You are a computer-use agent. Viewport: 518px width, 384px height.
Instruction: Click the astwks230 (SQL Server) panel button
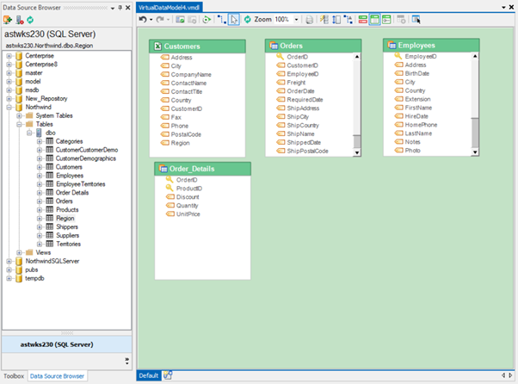65,342
